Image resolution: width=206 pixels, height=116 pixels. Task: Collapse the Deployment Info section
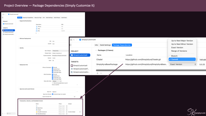click(19, 65)
